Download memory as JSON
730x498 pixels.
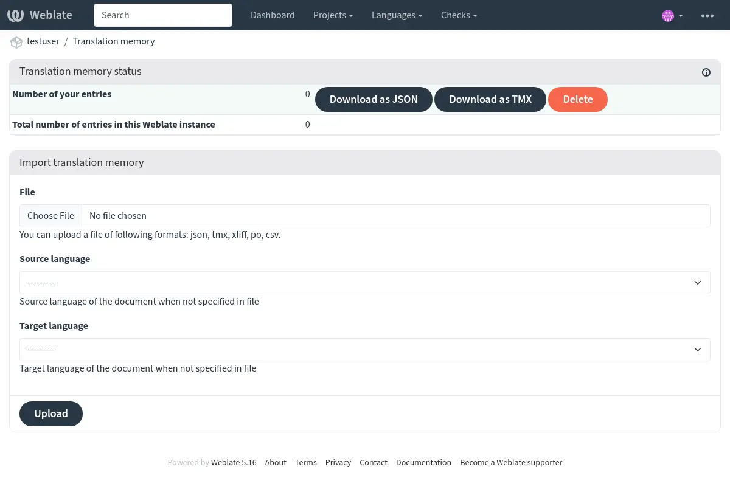coord(374,100)
